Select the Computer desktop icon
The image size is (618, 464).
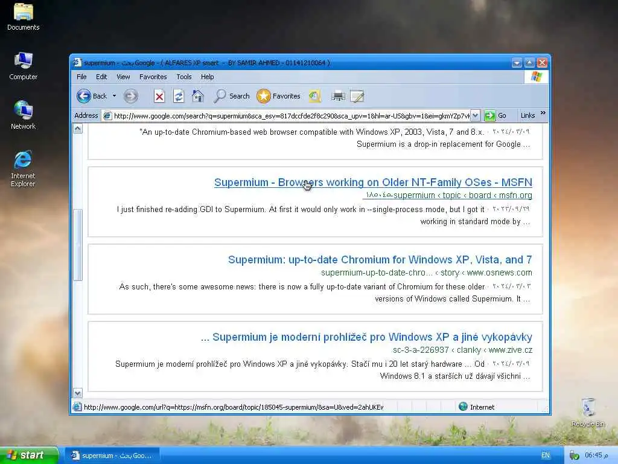click(x=24, y=66)
